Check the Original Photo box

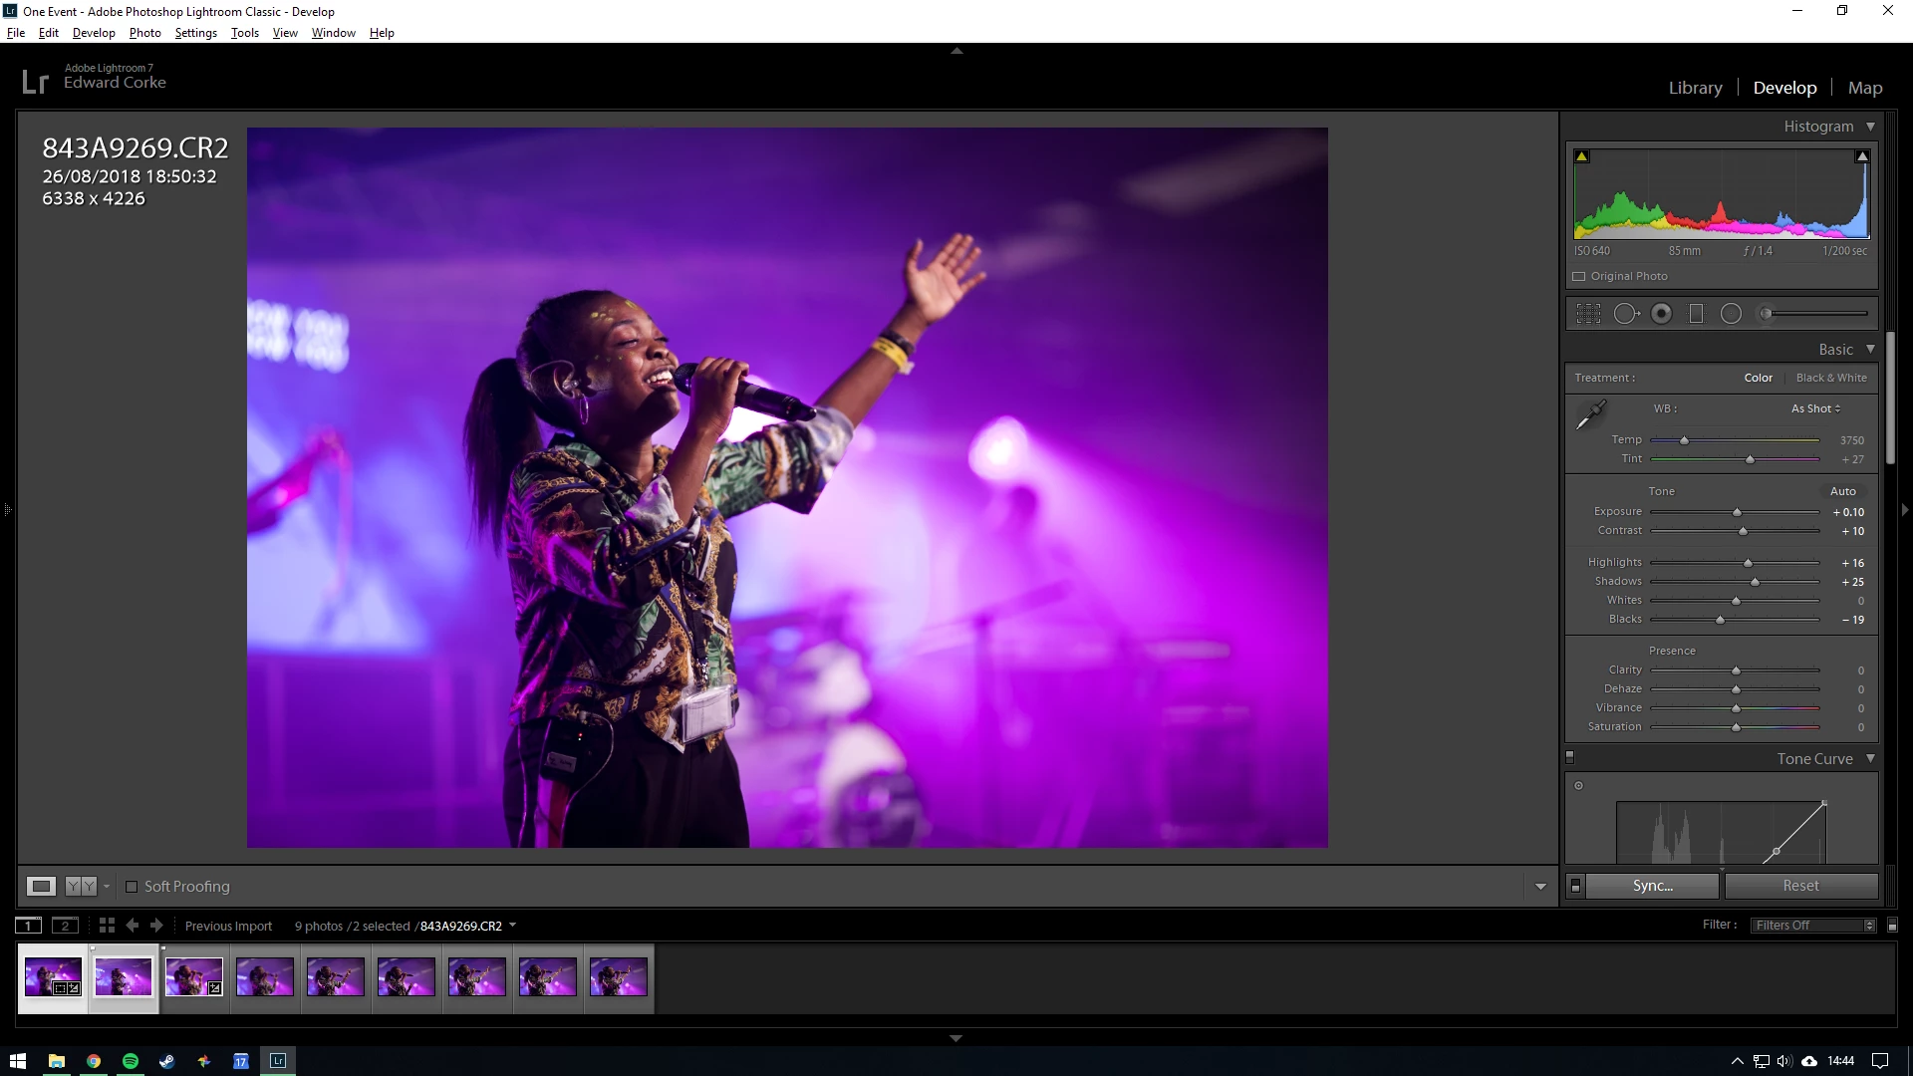(x=1579, y=276)
